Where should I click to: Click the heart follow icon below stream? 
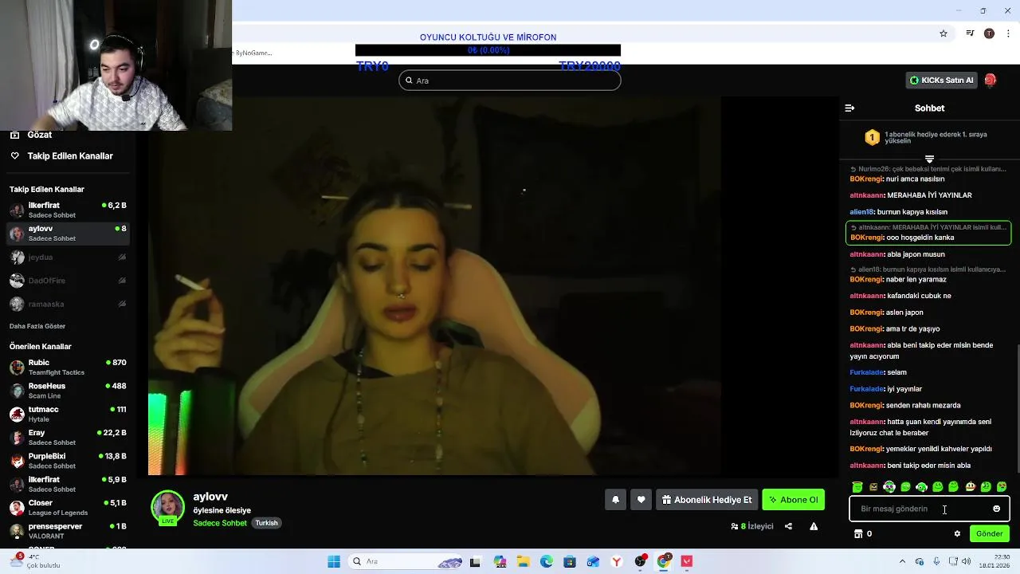[641, 500]
